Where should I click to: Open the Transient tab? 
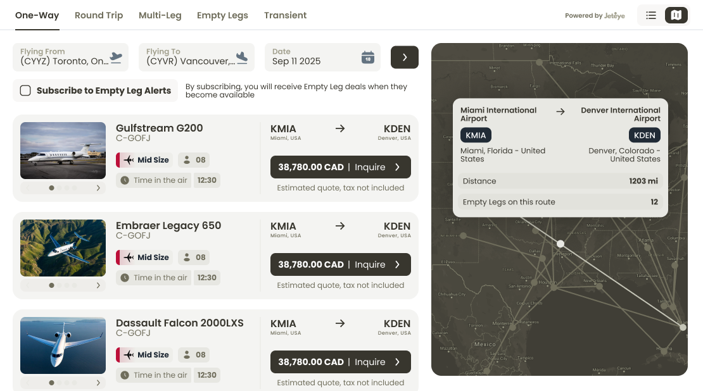point(285,15)
